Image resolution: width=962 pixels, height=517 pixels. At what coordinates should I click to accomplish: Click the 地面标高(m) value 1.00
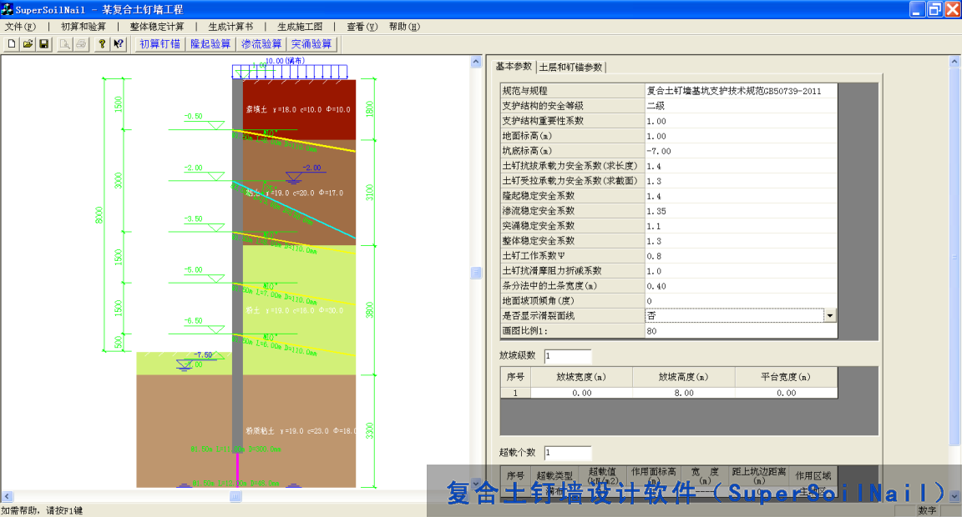click(x=741, y=136)
